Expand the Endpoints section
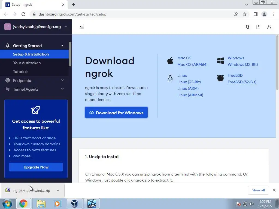Image resolution: width=279 pixels, height=209 pixels. (34, 81)
